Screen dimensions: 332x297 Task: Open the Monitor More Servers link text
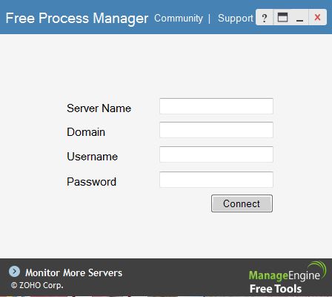pyautogui.click(x=73, y=272)
